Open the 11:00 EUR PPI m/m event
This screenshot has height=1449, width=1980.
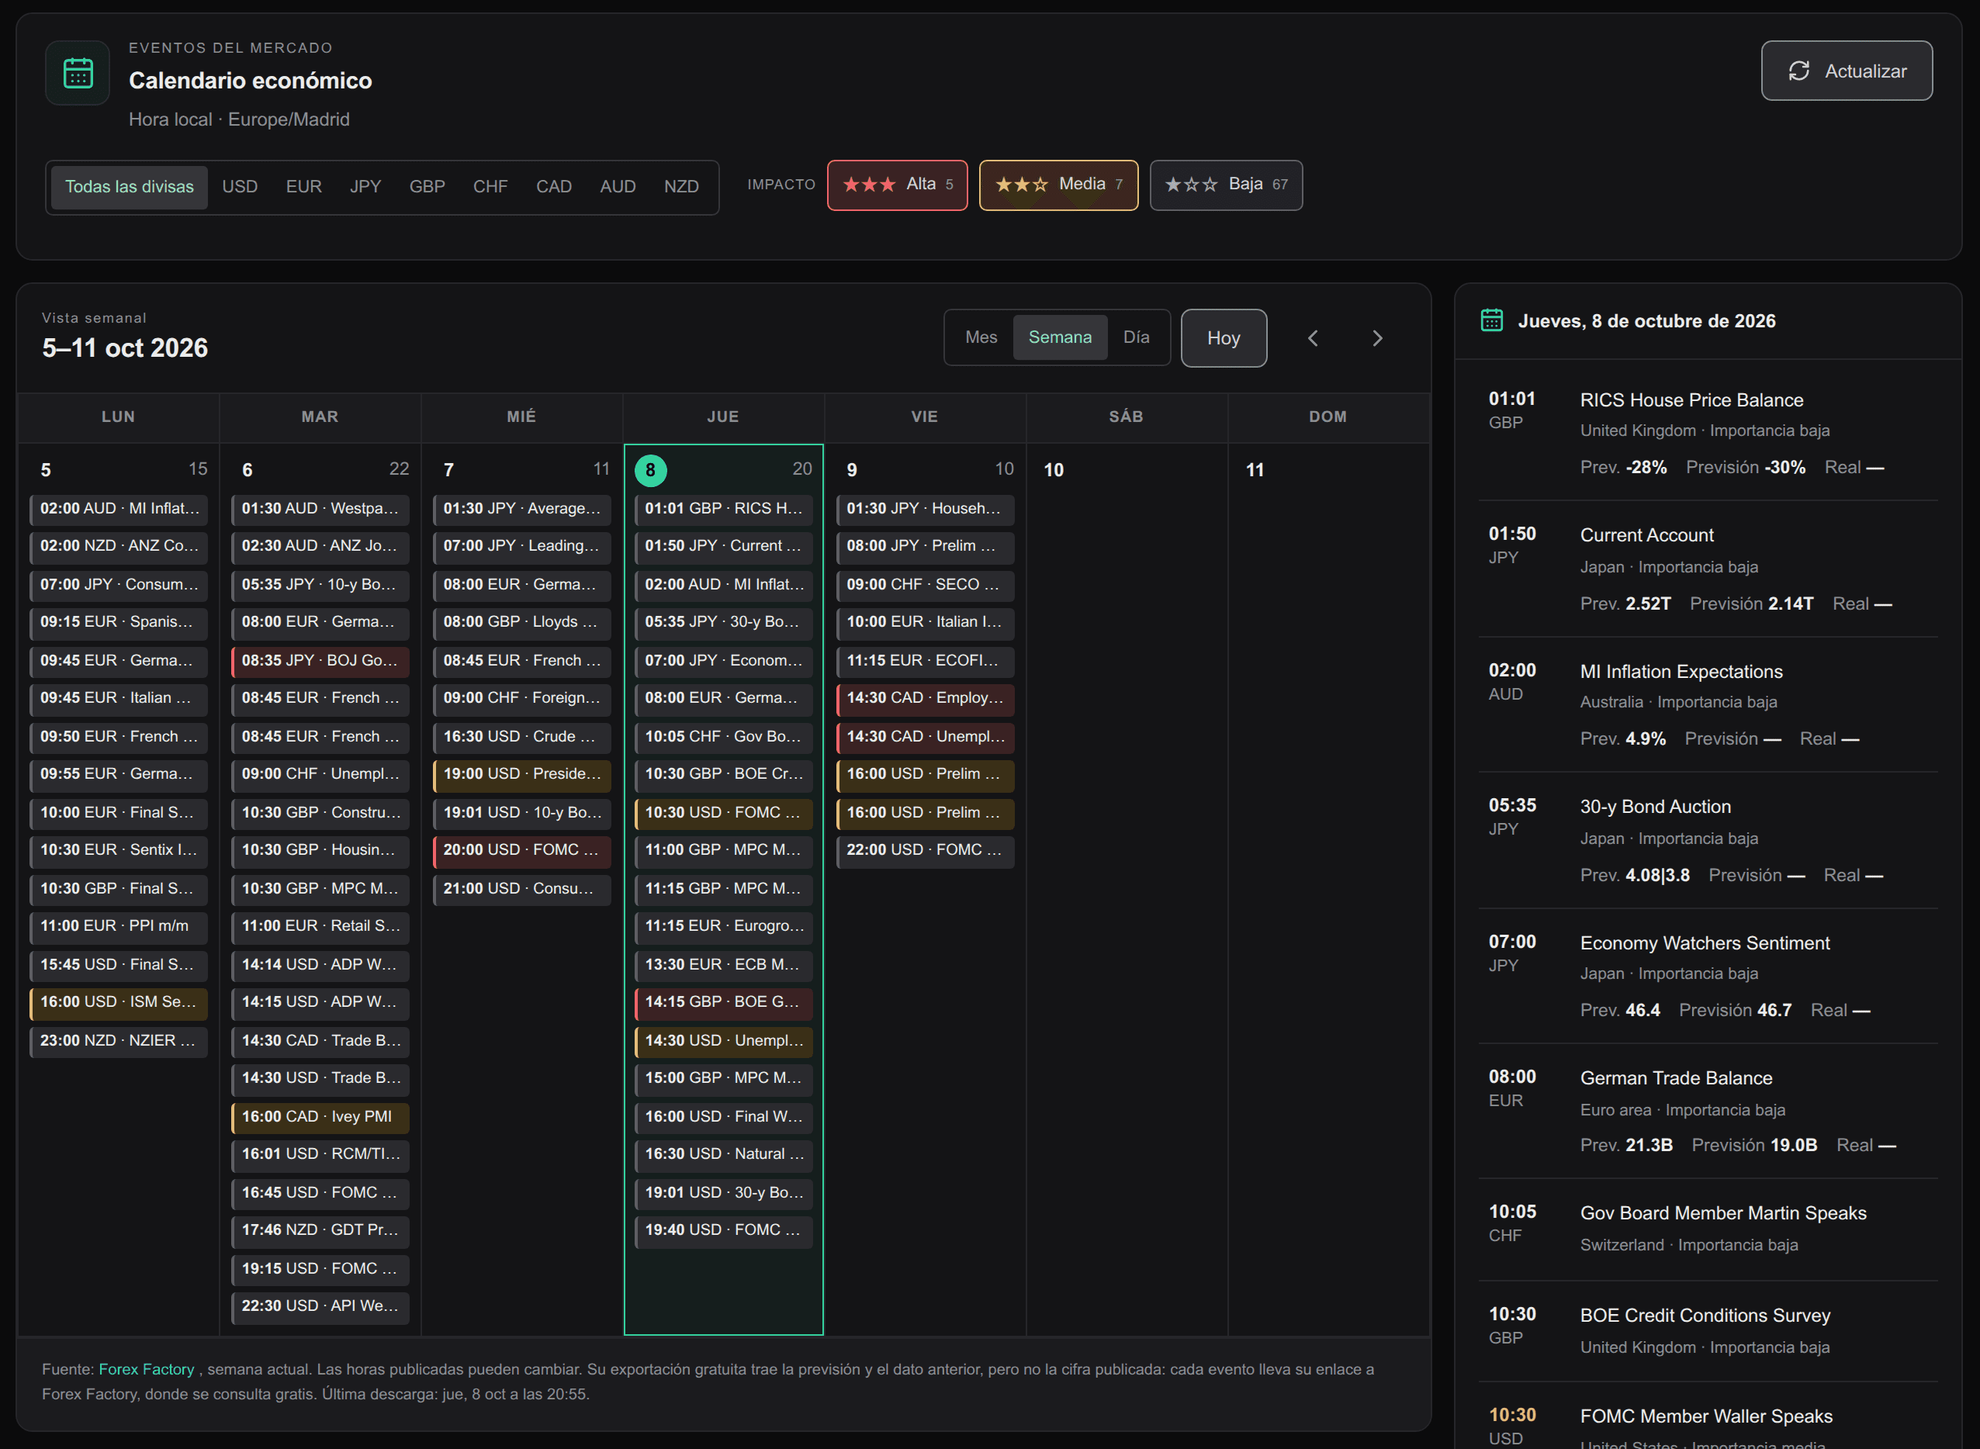coord(119,926)
